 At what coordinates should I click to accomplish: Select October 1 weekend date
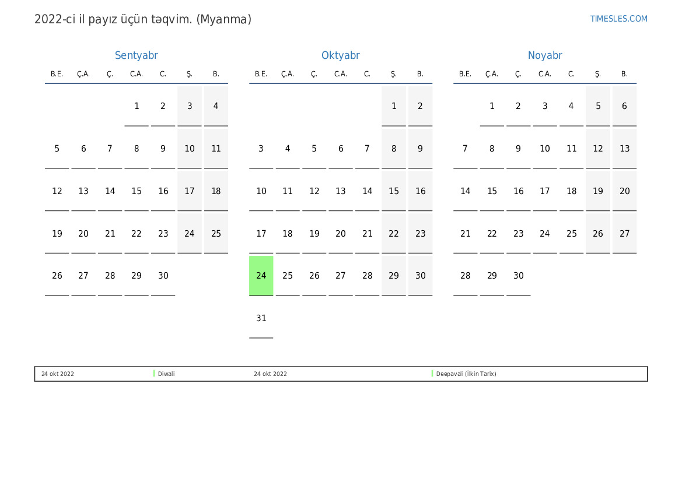tap(394, 106)
